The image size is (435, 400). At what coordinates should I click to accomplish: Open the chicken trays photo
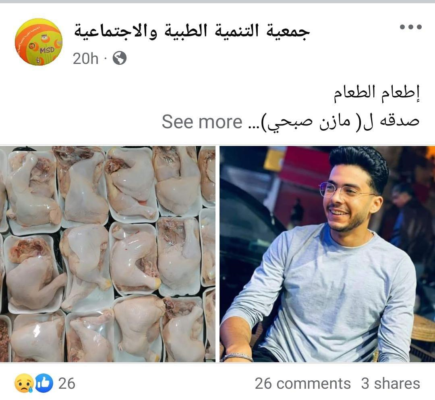coord(108,254)
